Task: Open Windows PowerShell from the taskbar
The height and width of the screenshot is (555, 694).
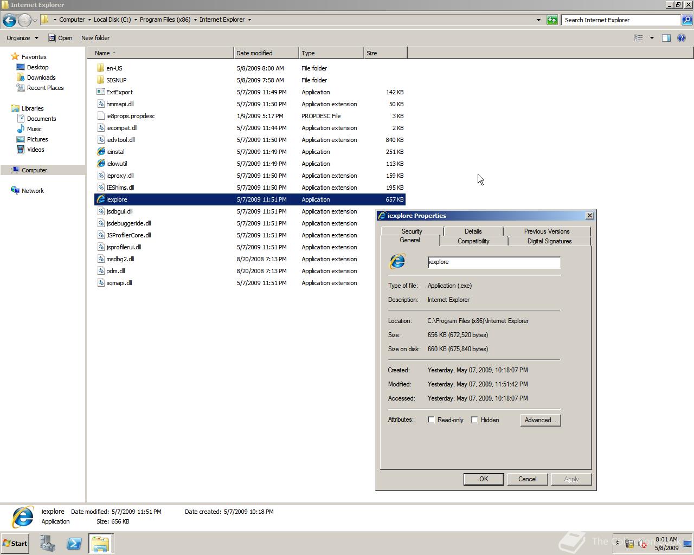Action: (x=74, y=544)
